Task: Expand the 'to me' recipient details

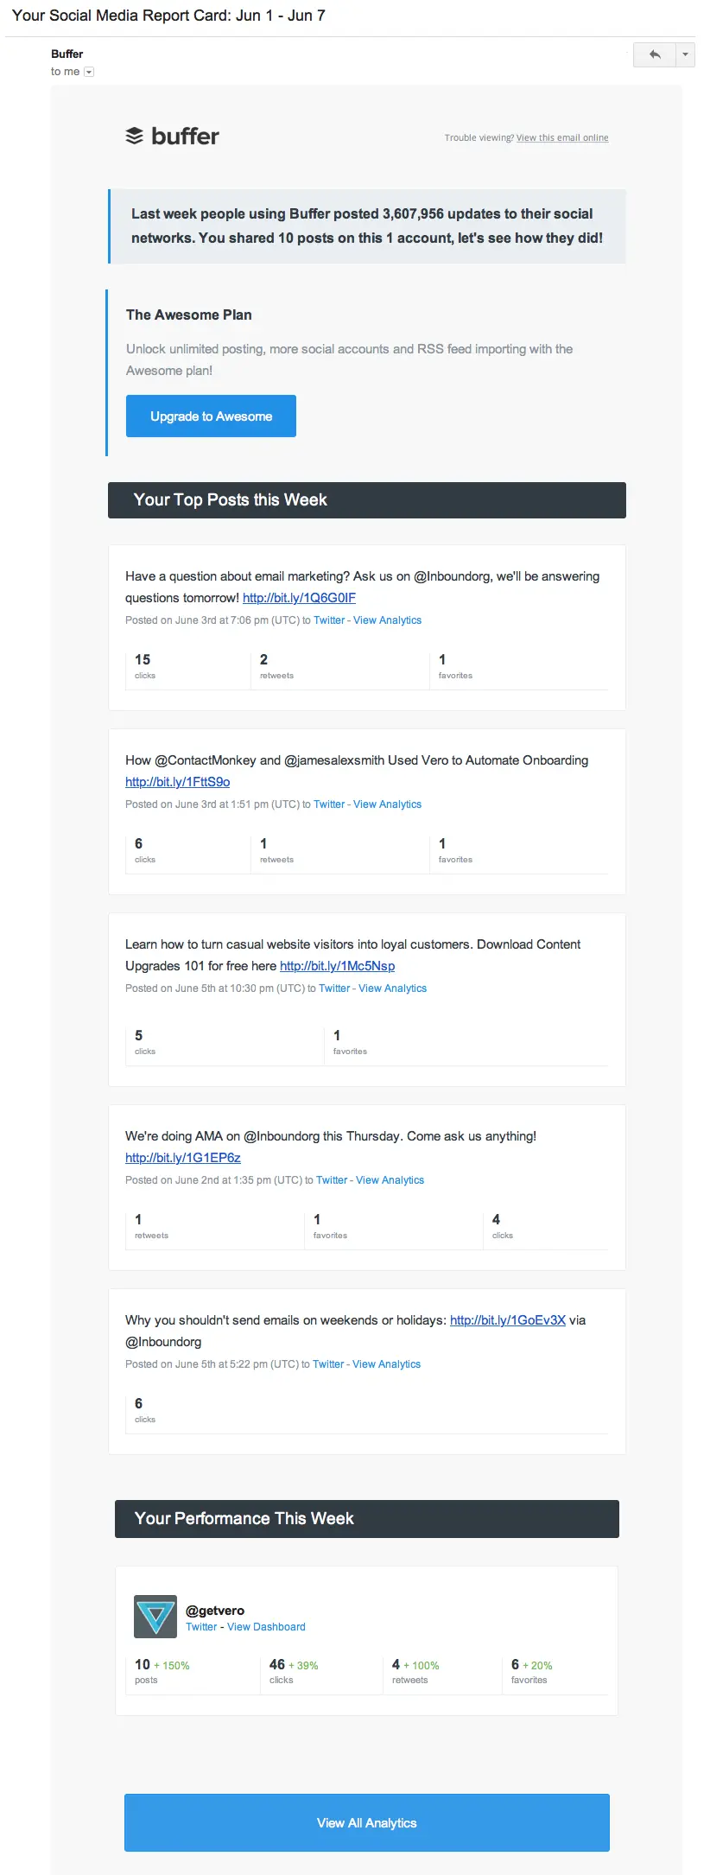Action: [x=88, y=72]
